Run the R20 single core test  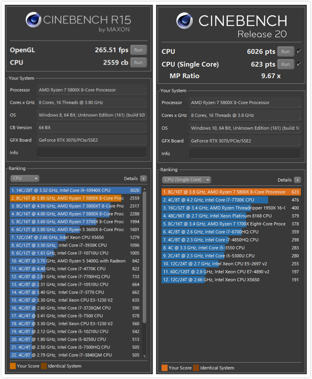pos(286,64)
